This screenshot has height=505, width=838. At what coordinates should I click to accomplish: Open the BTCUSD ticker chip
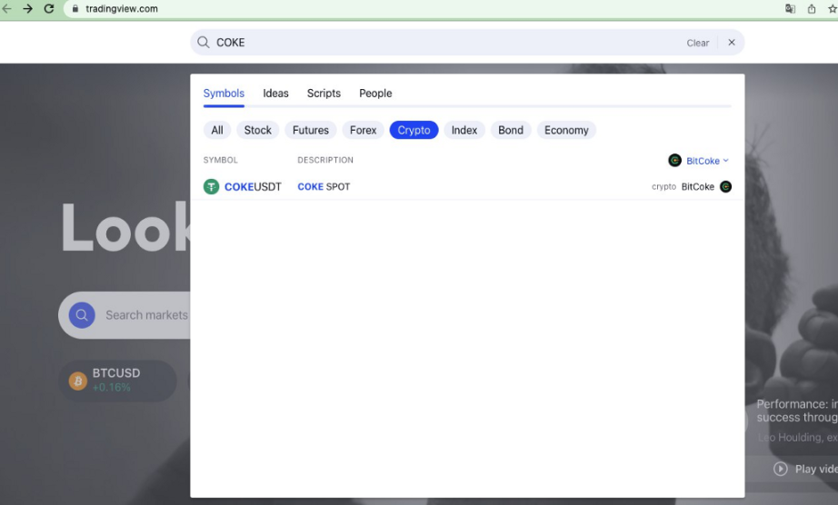click(117, 381)
